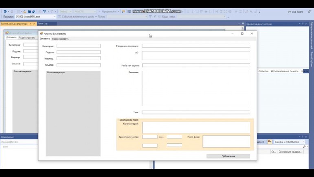
Task: Select the Редактировать tab in the designer form behind
Action: coord(27,38)
